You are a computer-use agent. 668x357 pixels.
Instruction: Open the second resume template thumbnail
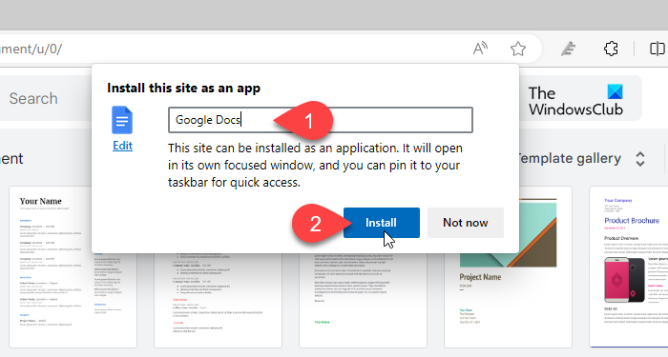click(218, 300)
